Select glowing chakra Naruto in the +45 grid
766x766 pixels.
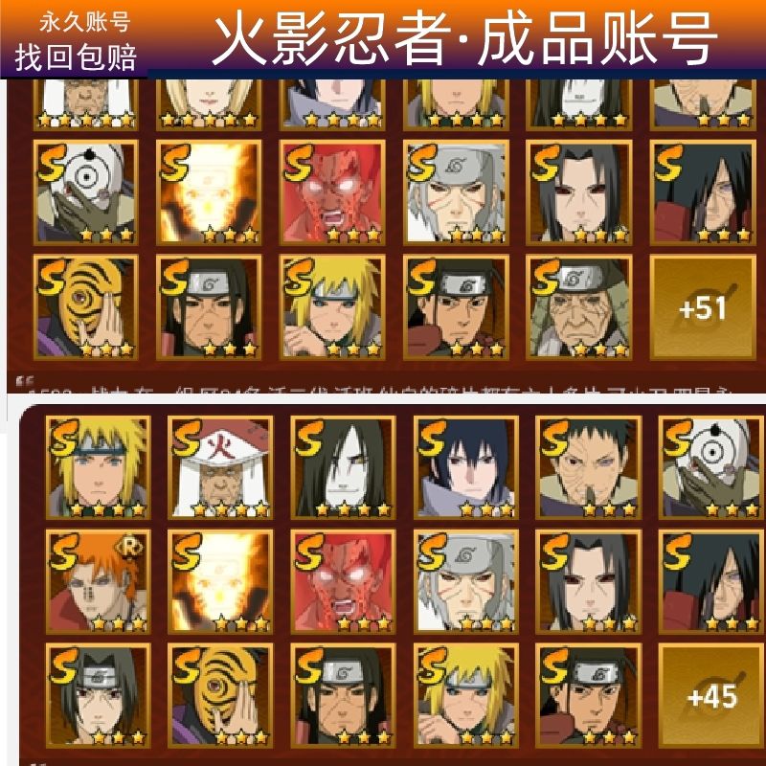point(220,581)
